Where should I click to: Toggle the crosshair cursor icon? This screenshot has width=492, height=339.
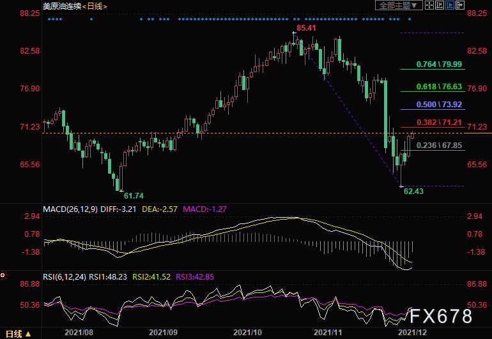coord(429,5)
